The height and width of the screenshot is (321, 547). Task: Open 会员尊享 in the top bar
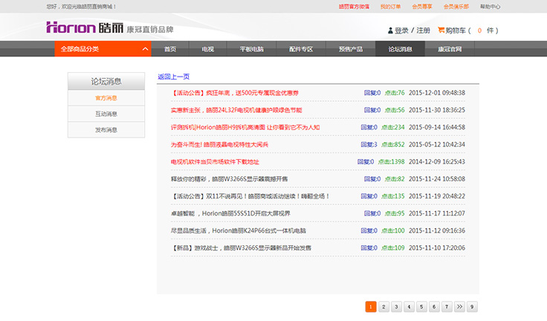[x=422, y=7]
